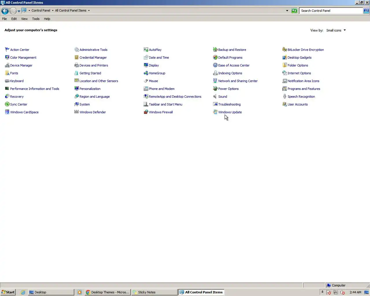Screen dimensions: 370x296
Task: Click the Personalization icon
Action: [77, 89]
